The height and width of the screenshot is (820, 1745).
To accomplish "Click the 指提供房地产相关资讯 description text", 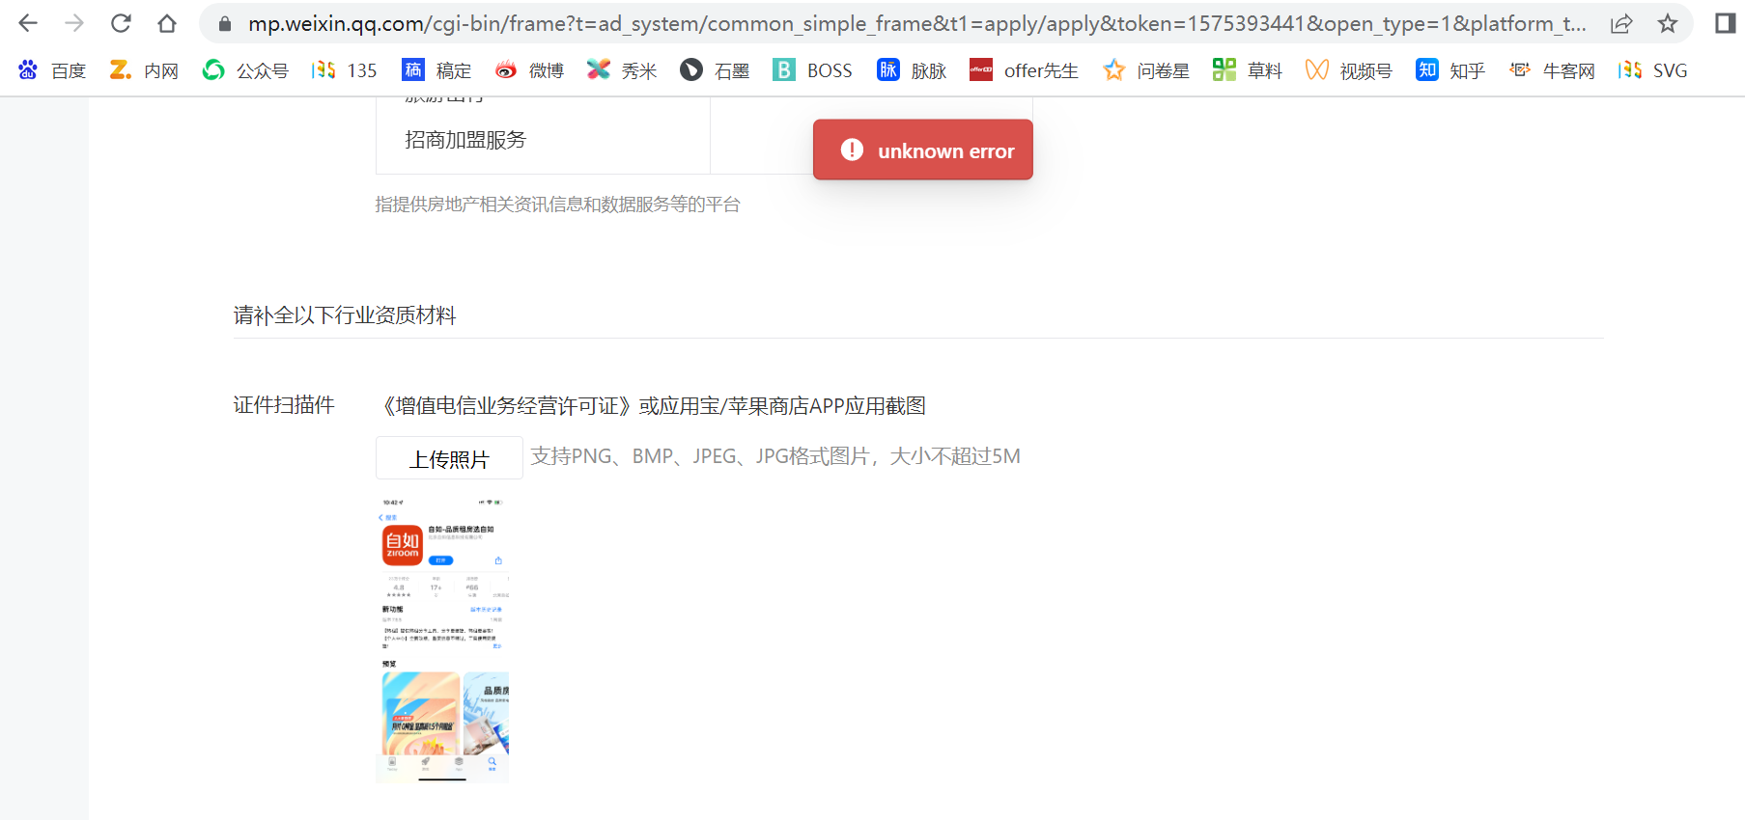I will coord(557,205).
